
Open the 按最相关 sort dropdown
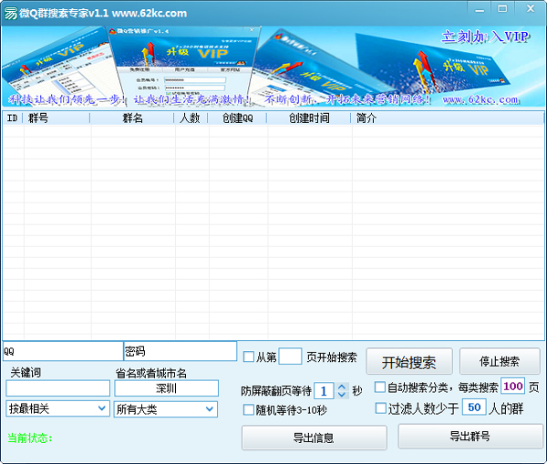[x=57, y=408]
